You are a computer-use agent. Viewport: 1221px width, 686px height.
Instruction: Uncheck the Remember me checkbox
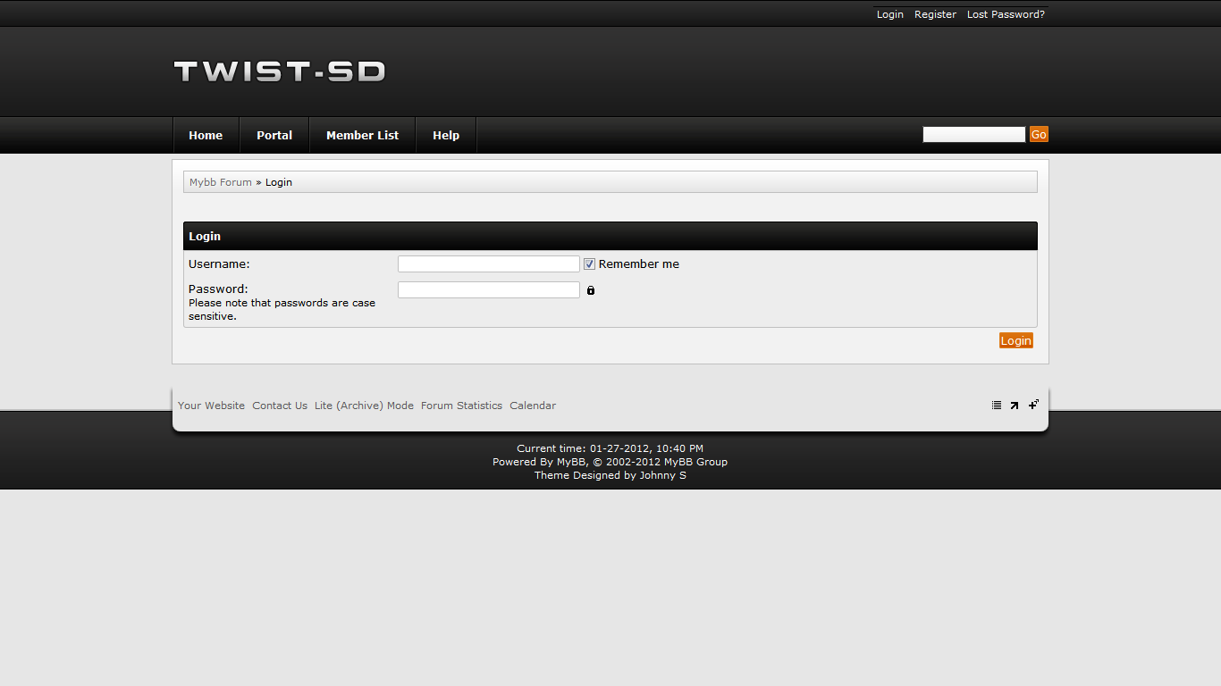(x=589, y=264)
